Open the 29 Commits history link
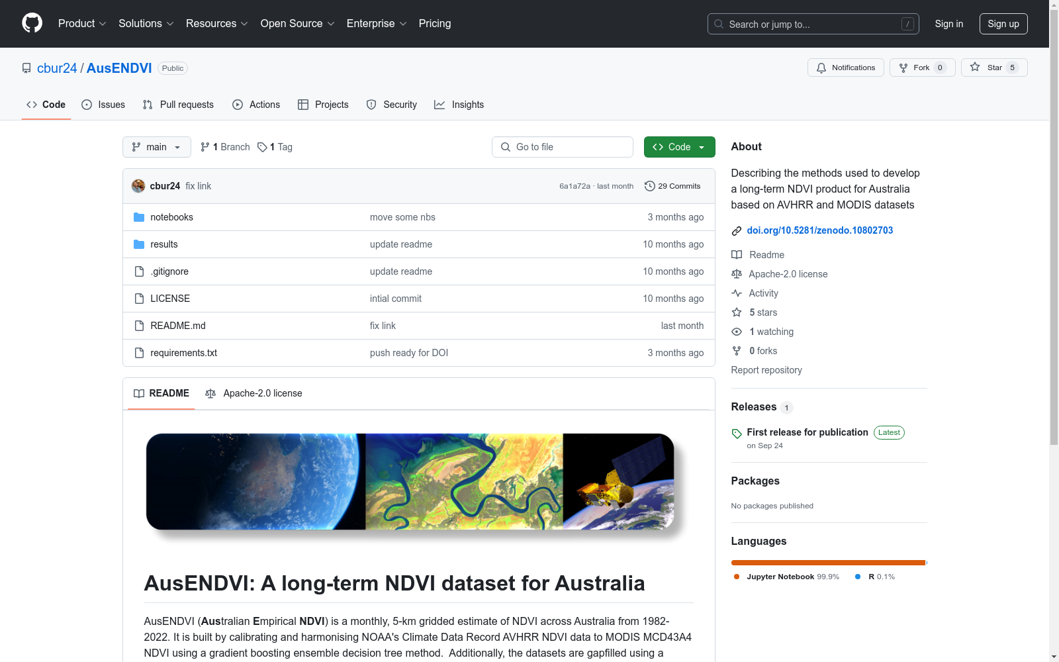Image resolution: width=1059 pixels, height=662 pixels. pos(673,186)
